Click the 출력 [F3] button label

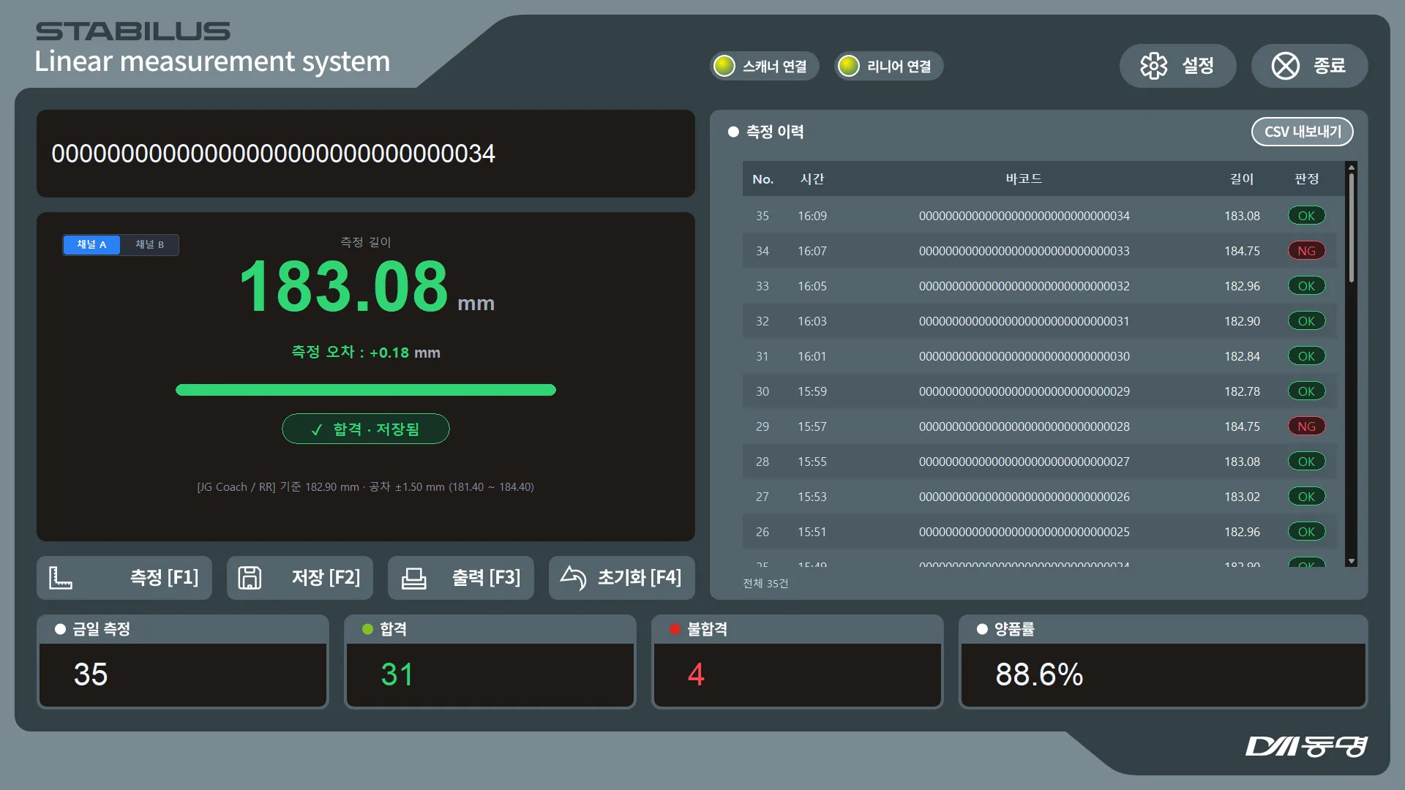coord(486,578)
